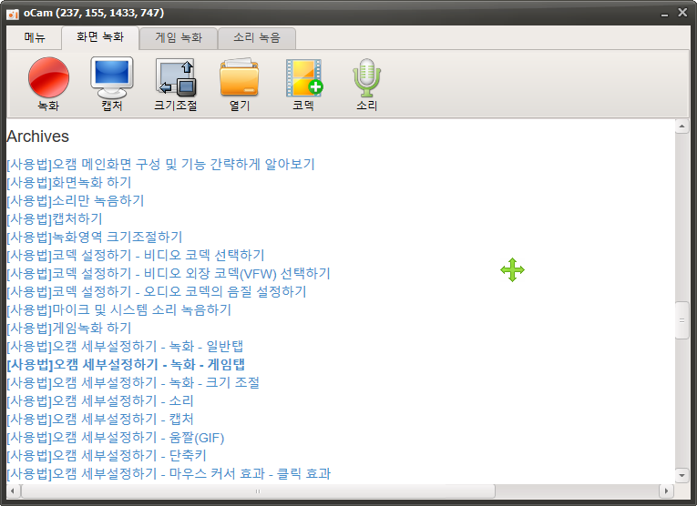
Task: Click the vertical scrollbar up arrow
Action: tap(682, 126)
